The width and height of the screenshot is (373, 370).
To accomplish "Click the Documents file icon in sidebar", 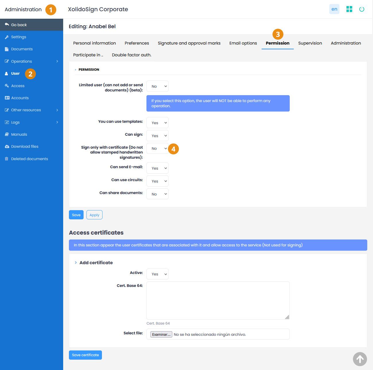I will [7, 49].
